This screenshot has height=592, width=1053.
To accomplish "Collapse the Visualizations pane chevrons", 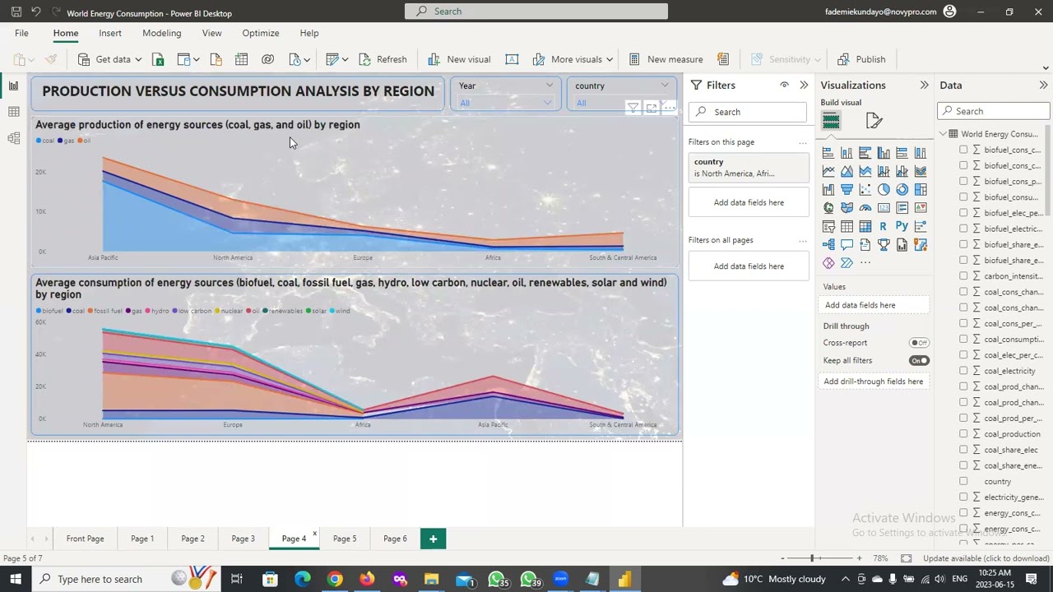I will 924,86.
